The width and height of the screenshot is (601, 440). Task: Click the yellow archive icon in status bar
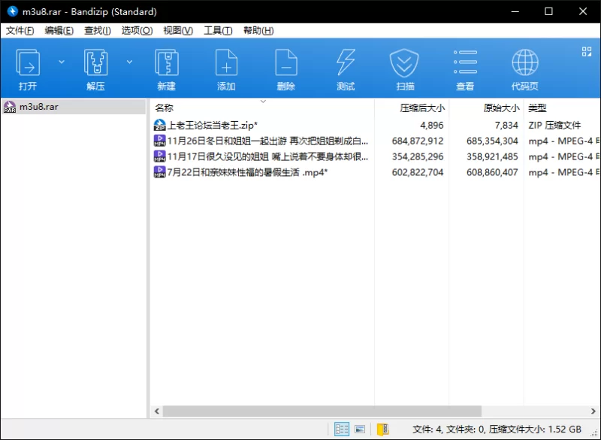point(382,429)
